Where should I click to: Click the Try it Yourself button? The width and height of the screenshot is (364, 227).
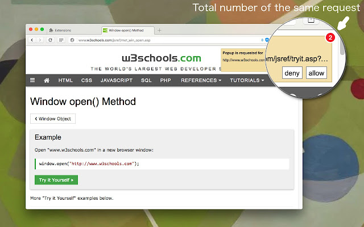[56, 180]
